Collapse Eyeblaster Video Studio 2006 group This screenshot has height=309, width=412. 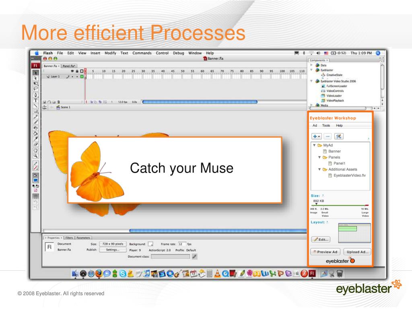click(311, 81)
